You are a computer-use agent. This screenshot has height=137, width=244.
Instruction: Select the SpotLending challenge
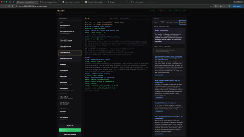click(70, 89)
